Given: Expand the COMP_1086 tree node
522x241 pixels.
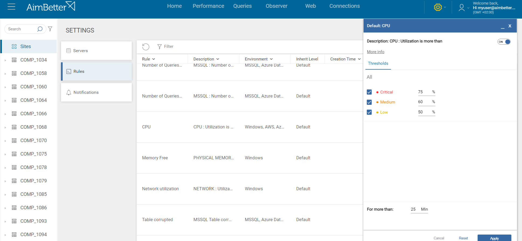Looking at the screenshot, I should [x=5, y=208].
